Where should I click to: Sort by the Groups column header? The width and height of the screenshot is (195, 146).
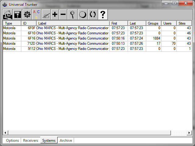154,23
